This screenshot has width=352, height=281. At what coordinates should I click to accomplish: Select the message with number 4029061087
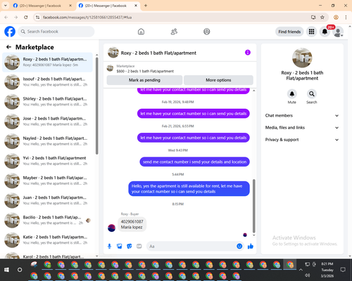click(132, 224)
